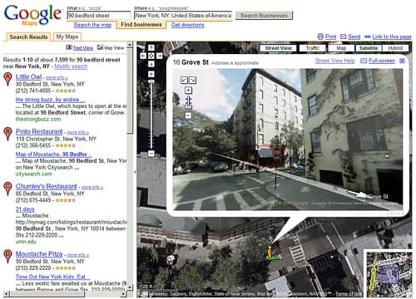The height and width of the screenshot is (299, 416).
Task: Select the Find businesses tab
Action: 141,25
